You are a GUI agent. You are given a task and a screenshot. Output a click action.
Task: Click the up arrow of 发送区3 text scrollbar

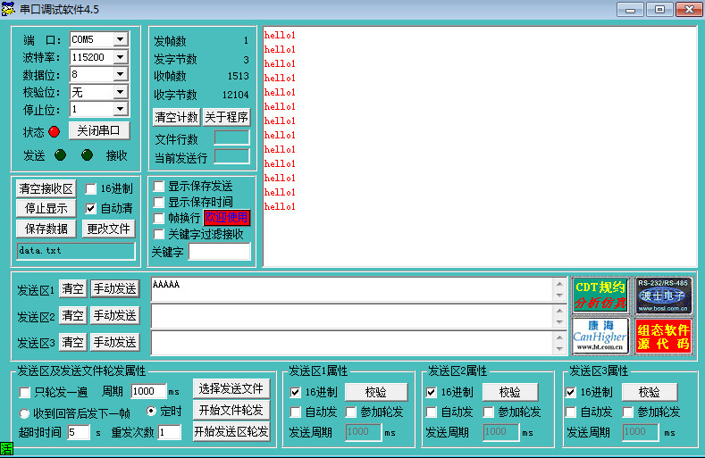tap(559, 337)
